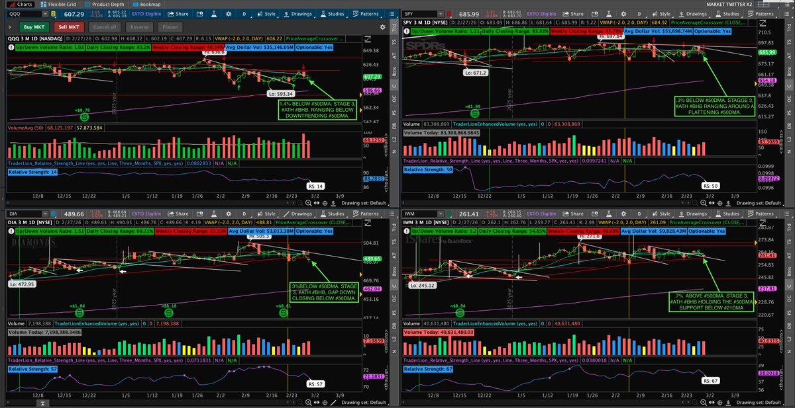795x408 pixels.
Task: Open Drawings menu on QQQ chart
Action: coord(298,14)
